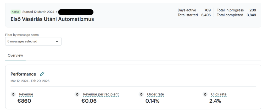The height and width of the screenshot is (112, 268).
Task: Click the Total started value 6,495
Action: tap(206, 15)
